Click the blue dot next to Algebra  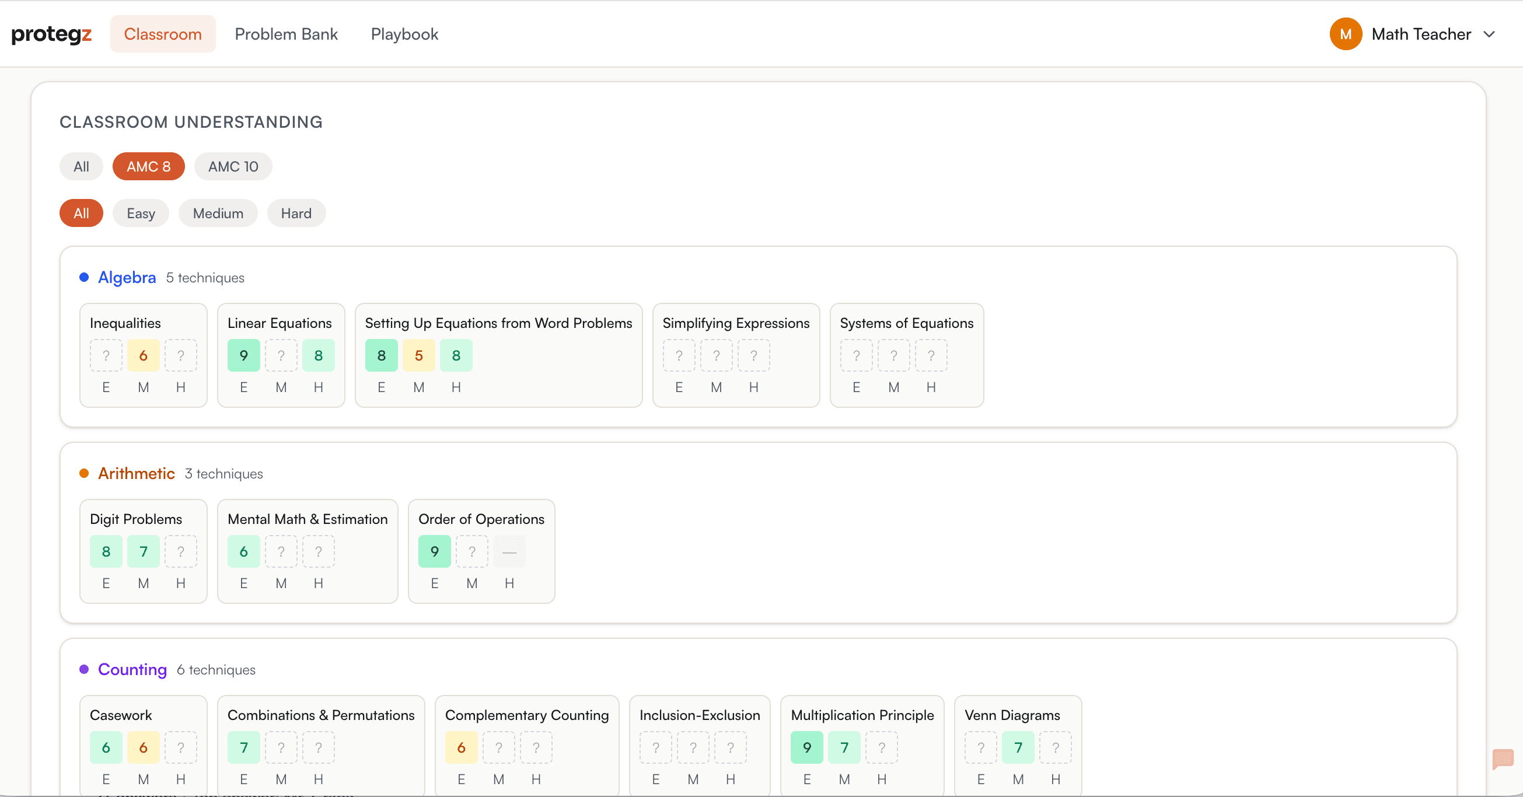tap(83, 277)
